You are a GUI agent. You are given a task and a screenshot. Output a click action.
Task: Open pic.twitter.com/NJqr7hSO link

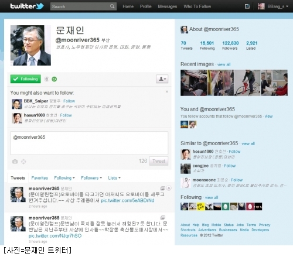(x=55, y=236)
